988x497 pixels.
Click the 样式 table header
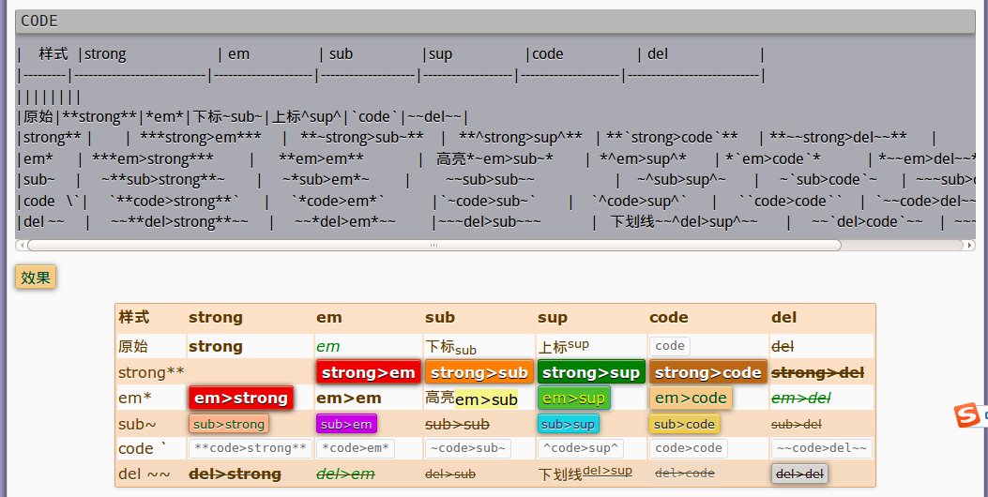pyautogui.click(x=133, y=317)
